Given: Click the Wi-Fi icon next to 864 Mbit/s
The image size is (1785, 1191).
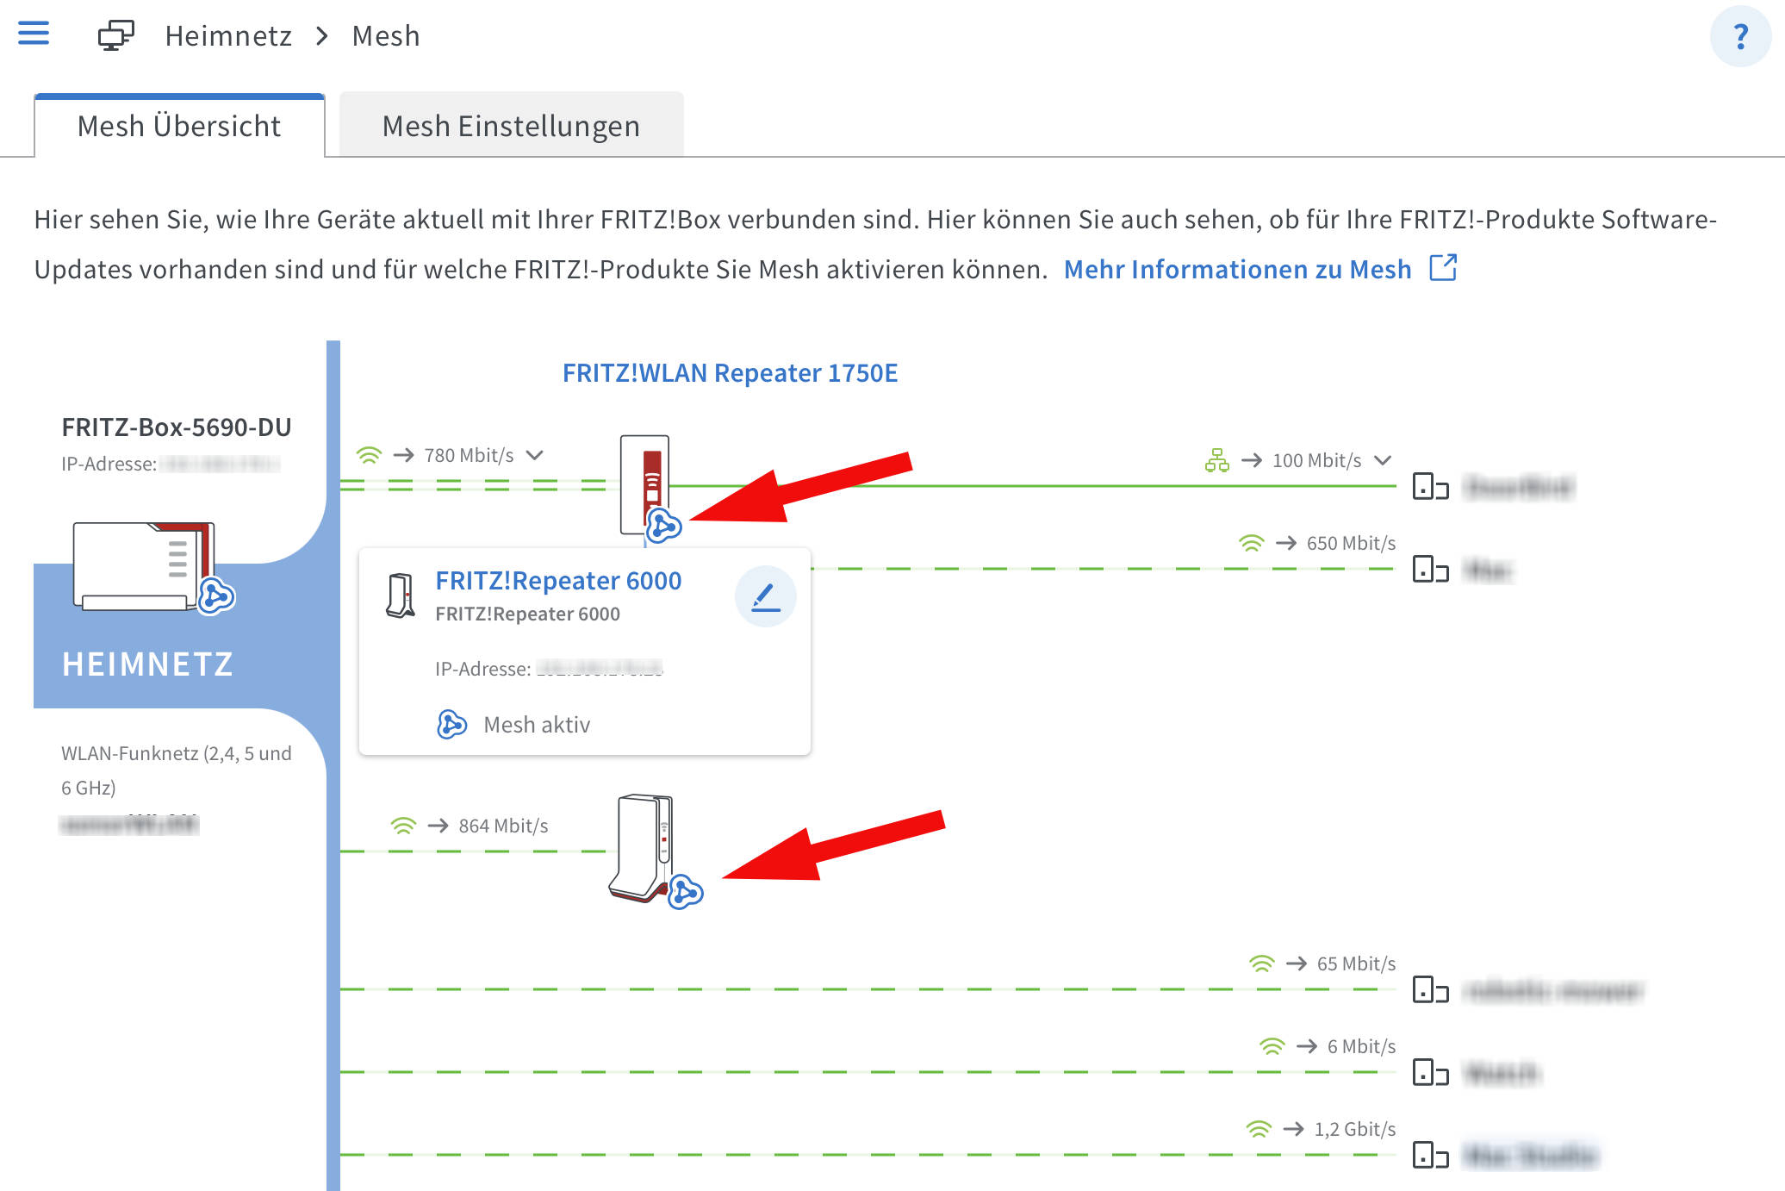Looking at the screenshot, I should pyautogui.click(x=403, y=826).
